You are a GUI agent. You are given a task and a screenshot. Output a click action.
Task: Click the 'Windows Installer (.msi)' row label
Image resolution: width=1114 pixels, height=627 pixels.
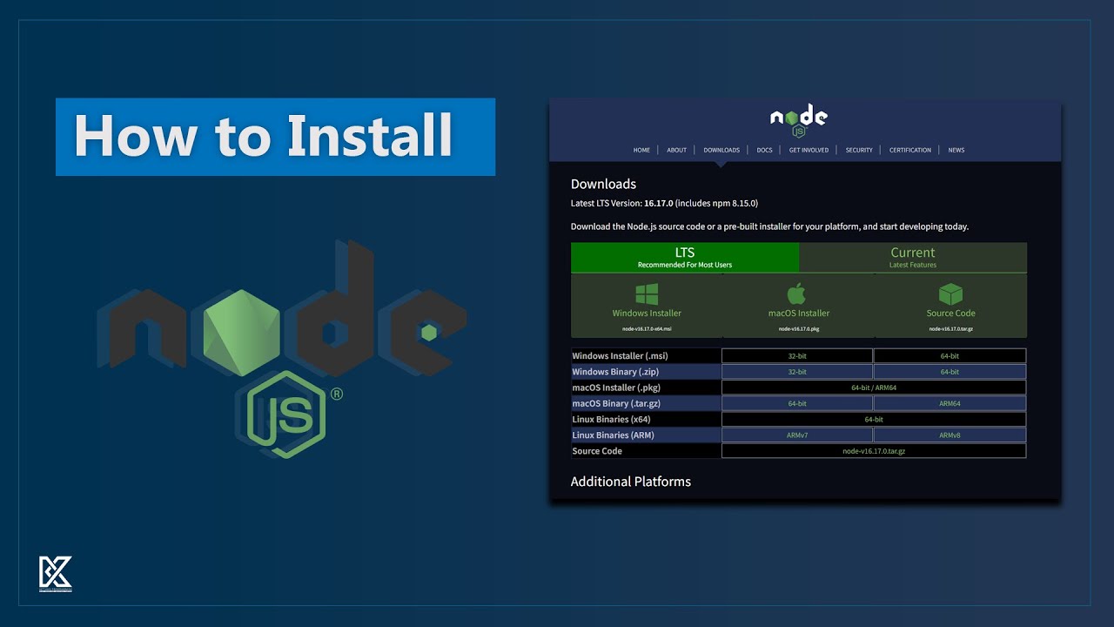[620, 356]
